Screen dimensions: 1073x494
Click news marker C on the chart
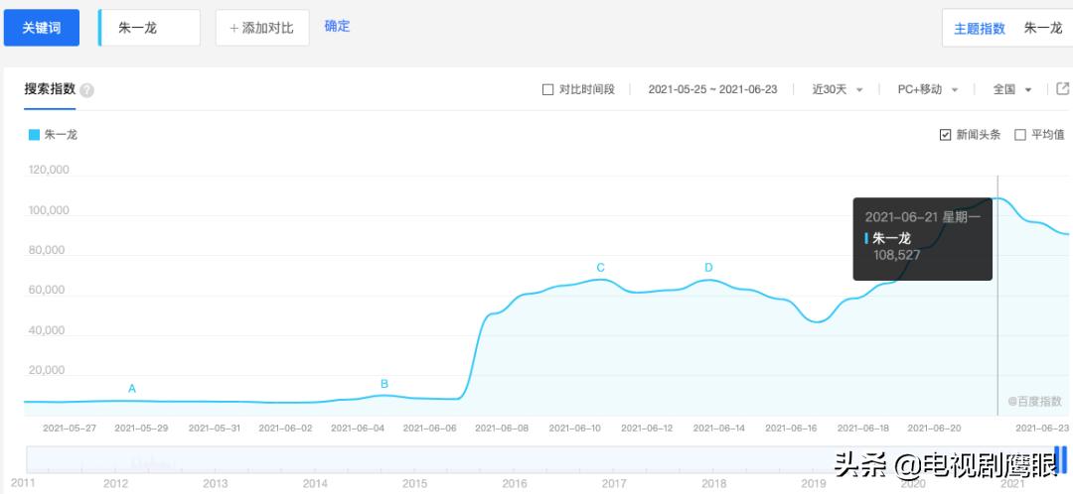[x=600, y=267]
